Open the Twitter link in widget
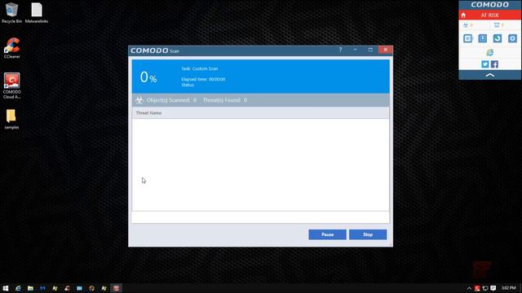This screenshot has height=293, width=522. click(x=485, y=64)
